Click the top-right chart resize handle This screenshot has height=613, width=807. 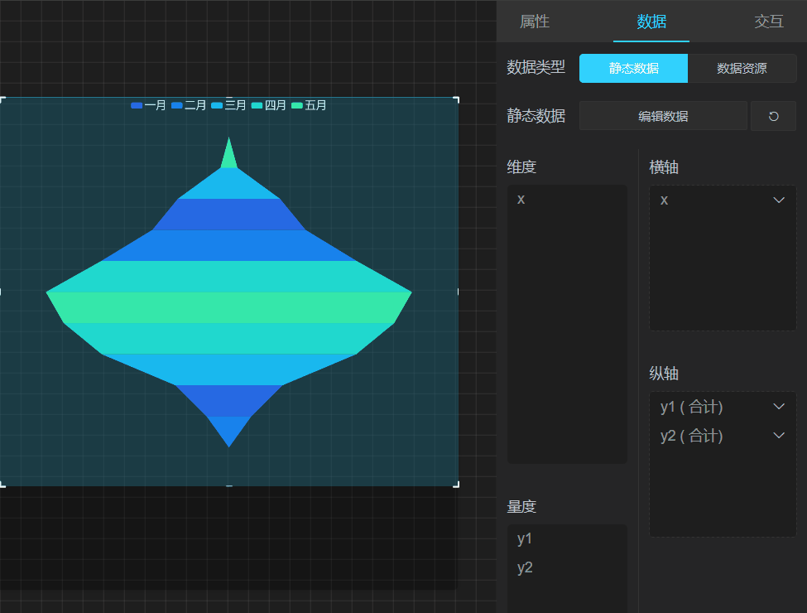point(457,99)
